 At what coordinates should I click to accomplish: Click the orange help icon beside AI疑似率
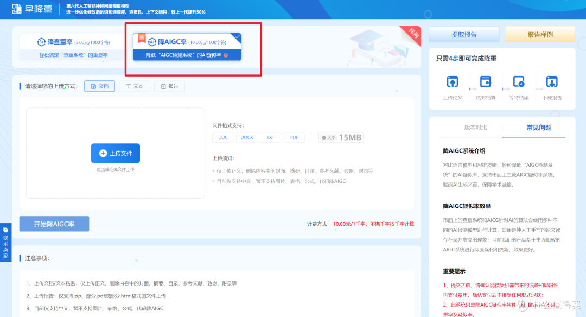click(226, 55)
